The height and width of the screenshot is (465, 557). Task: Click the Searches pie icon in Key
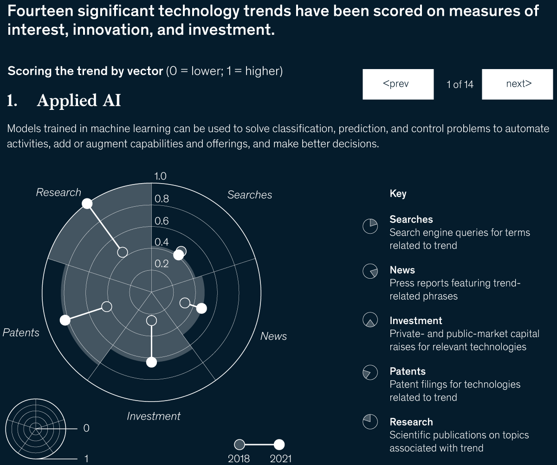point(370,226)
